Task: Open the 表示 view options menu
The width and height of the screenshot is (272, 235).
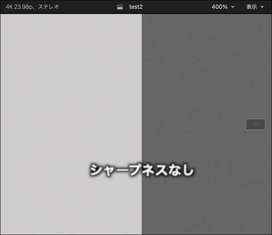Action: pos(255,7)
